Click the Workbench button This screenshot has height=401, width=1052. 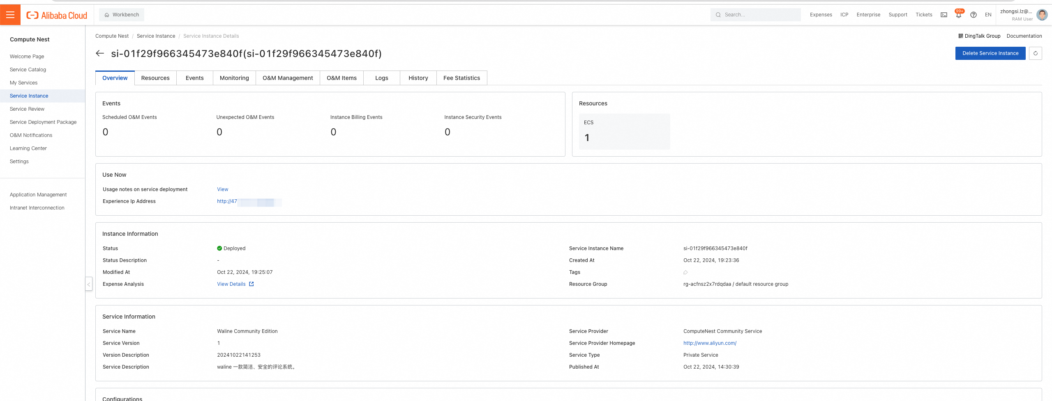click(122, 15)
